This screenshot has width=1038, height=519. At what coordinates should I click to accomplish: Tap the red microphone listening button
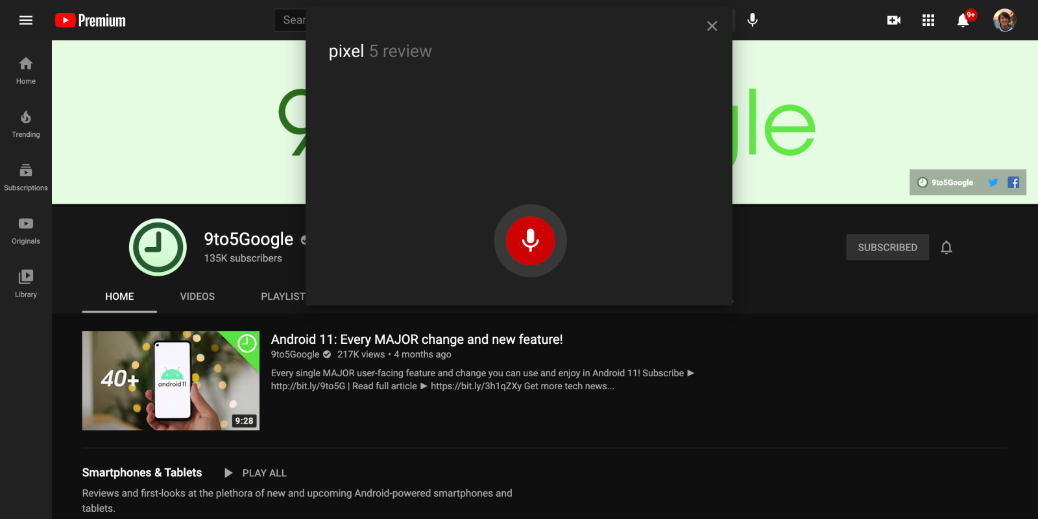(x=531, y=241)
